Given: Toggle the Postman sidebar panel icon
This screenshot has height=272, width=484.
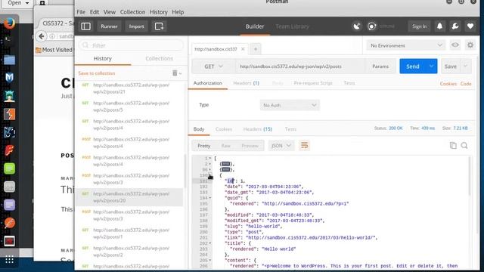Looking at the screenshot, I should pos(85,26).
